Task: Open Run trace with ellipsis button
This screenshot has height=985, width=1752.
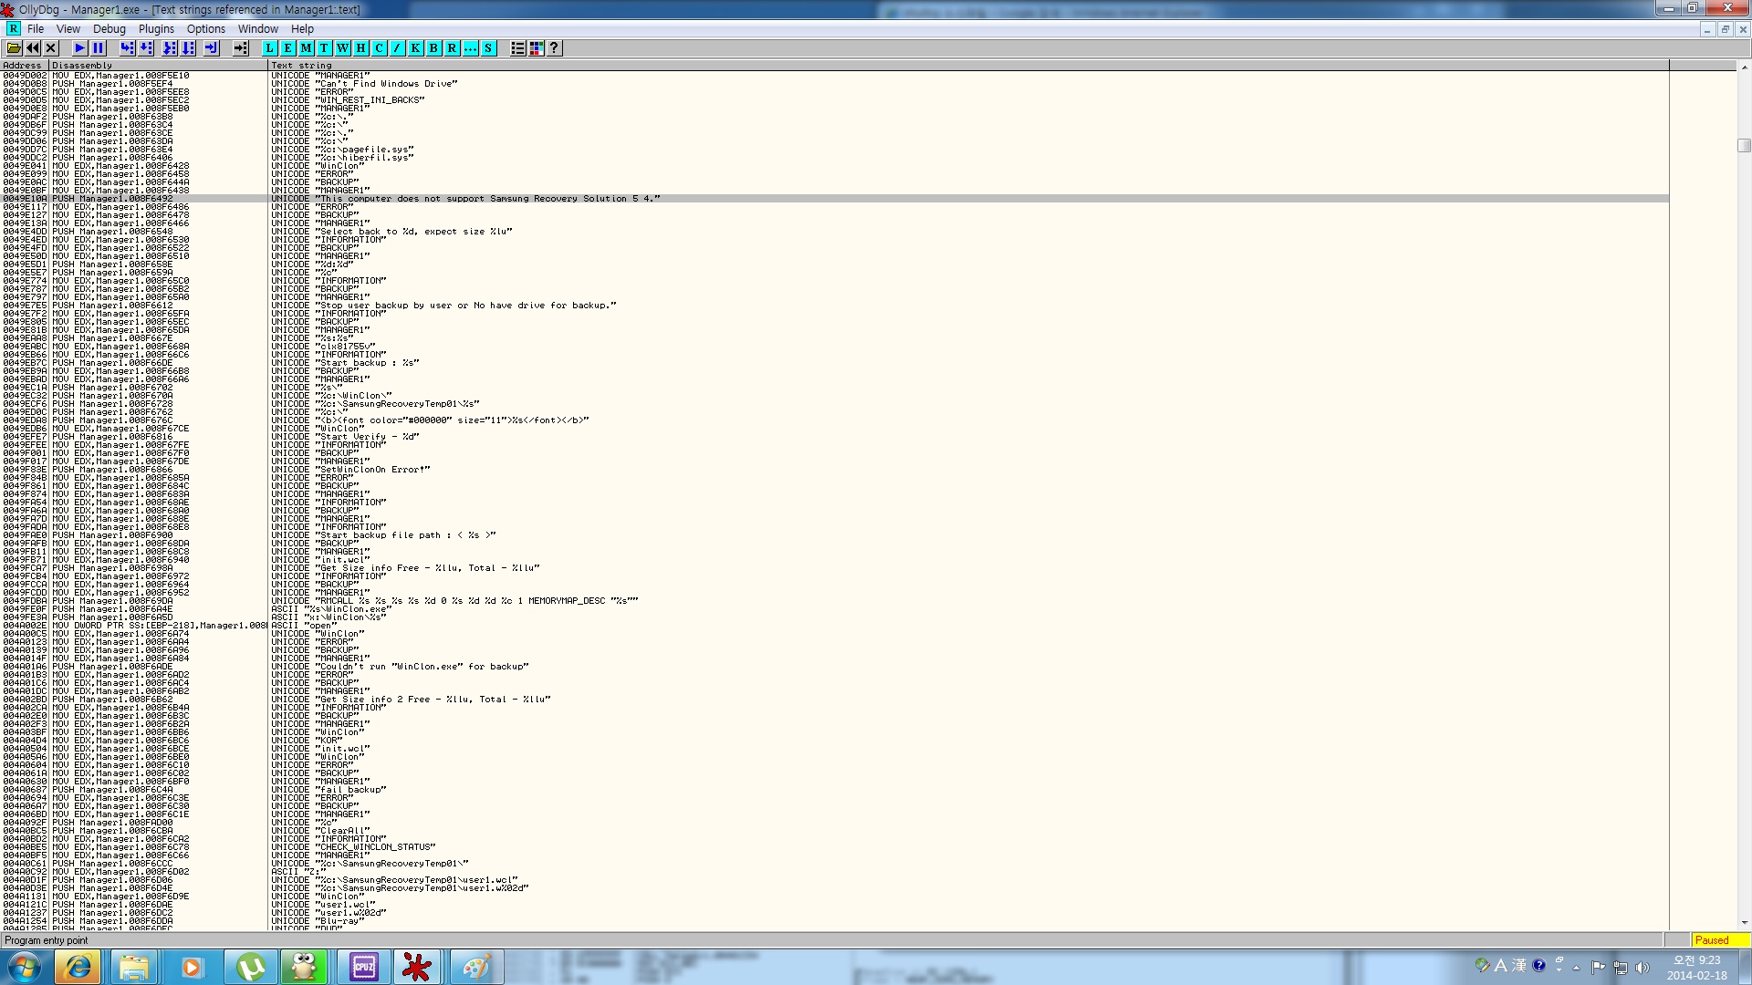Action: click(x=471, y=48)
